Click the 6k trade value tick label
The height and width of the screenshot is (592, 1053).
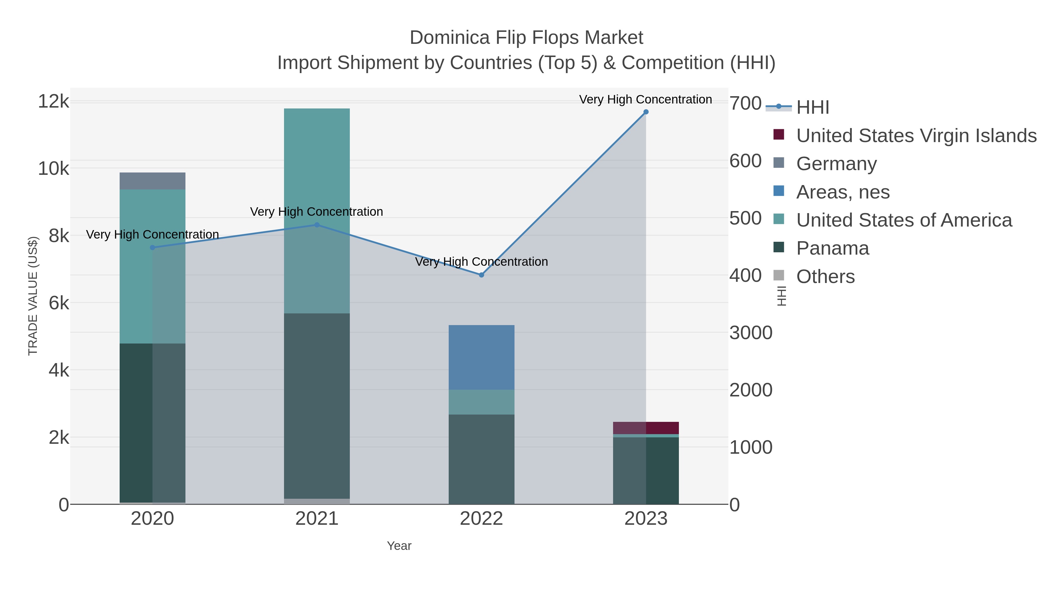pos(59,303)
